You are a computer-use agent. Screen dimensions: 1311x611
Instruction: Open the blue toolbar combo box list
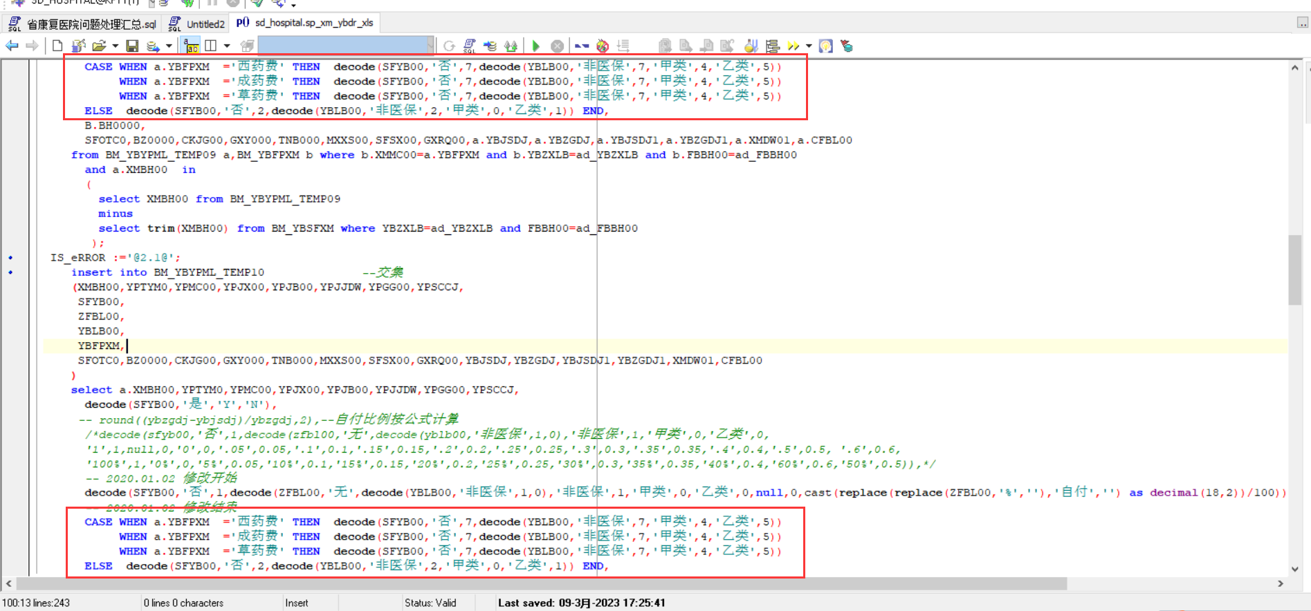pos(430,46)
